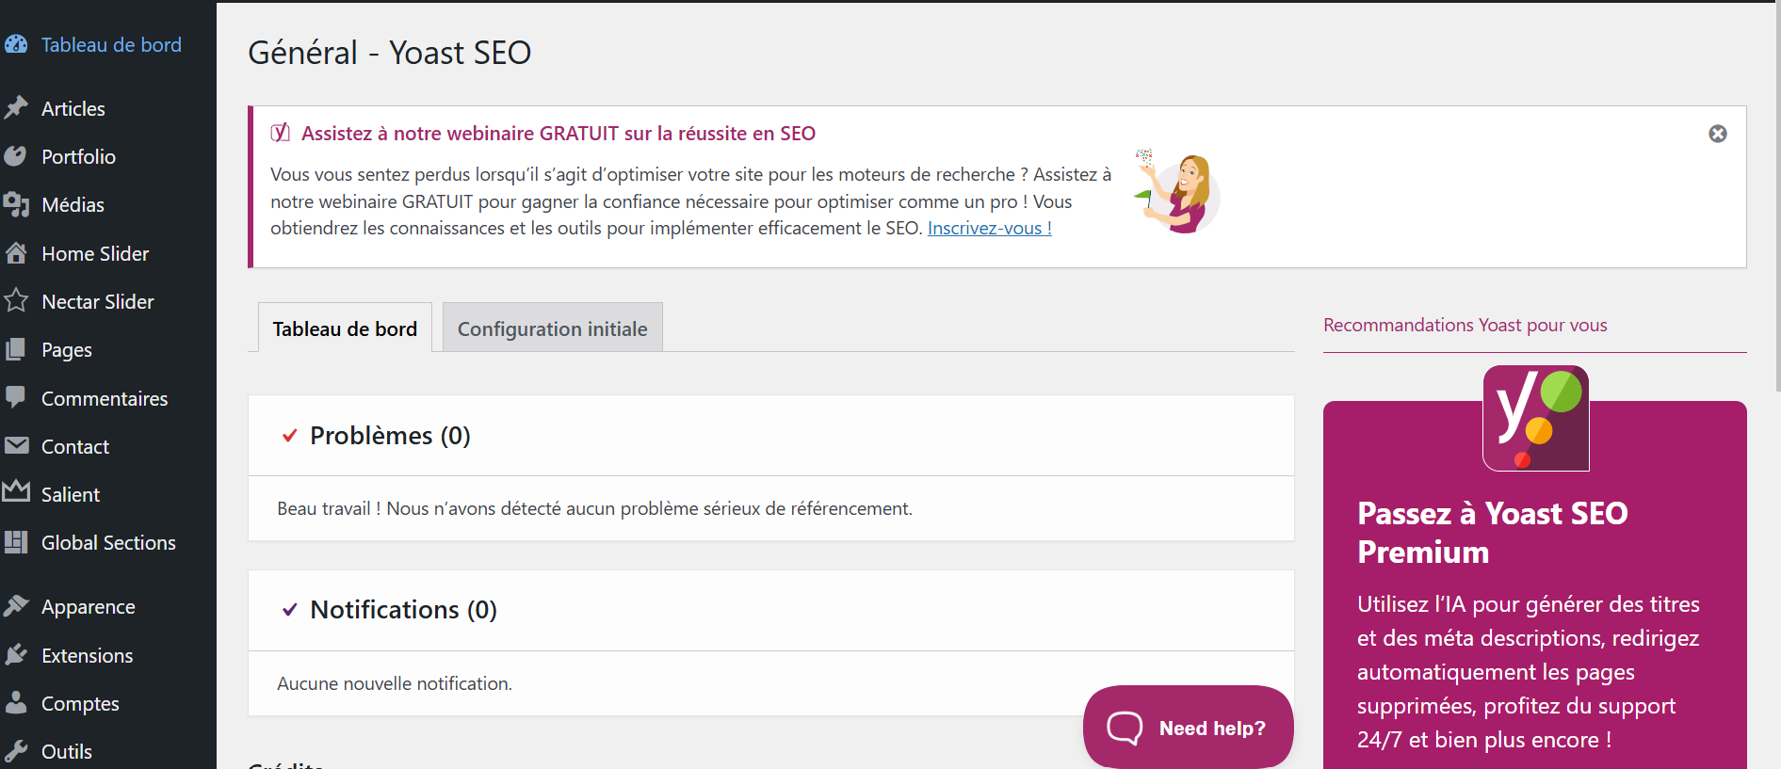
Task: Follow the Inscrivez-vous ! link
Action: pos(990,228)
